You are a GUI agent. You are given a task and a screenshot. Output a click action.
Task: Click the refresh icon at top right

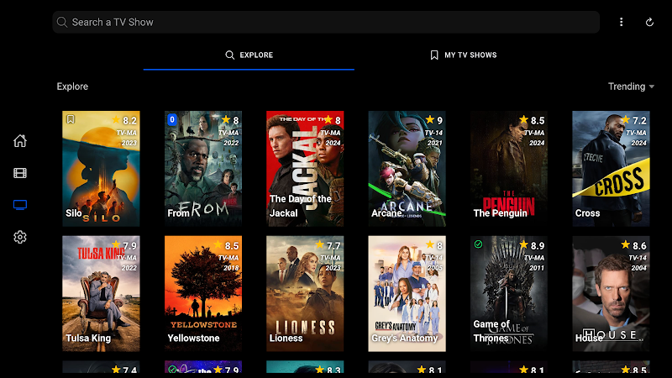coord(649,22)
